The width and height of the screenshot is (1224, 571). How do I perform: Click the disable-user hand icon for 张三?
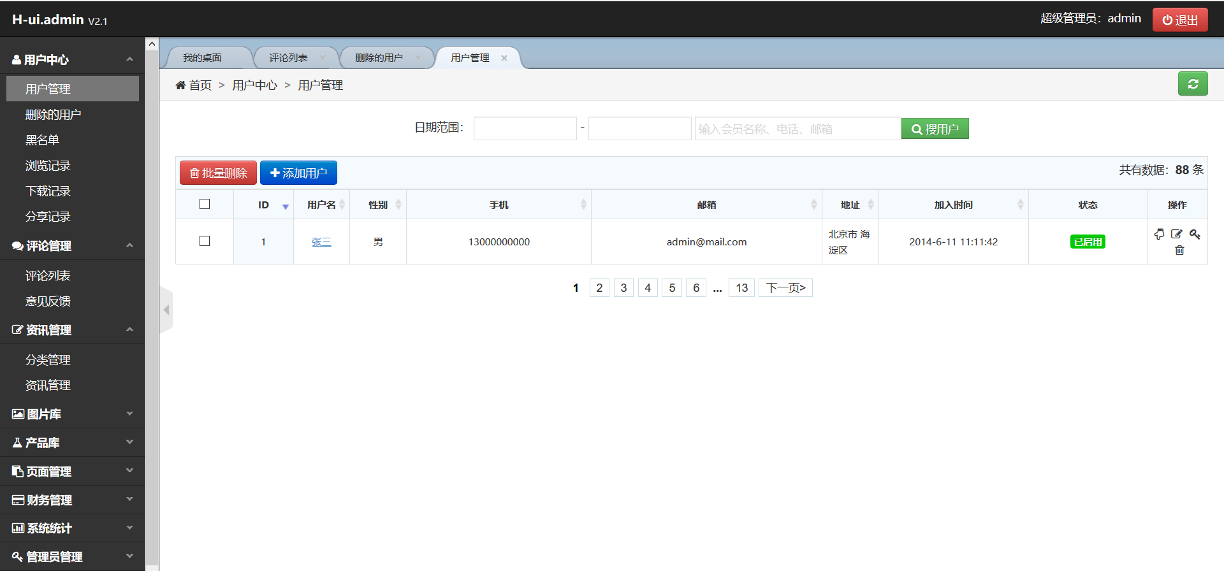(x=1159, y=235)
